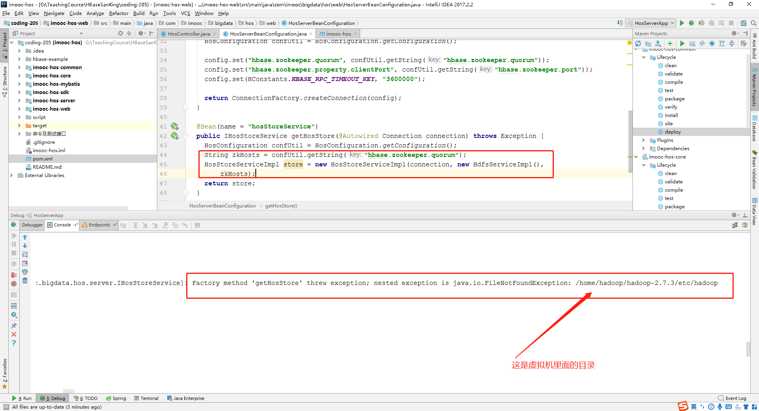This screenshot has width=759, height=411.
Task: Open the Database side tool window
Action: click(755, 128)
